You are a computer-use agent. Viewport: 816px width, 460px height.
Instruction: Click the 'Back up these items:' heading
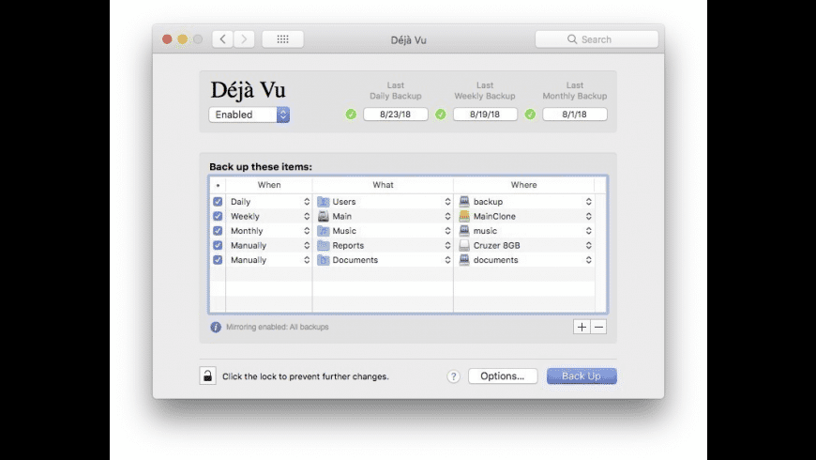[261, 167]
